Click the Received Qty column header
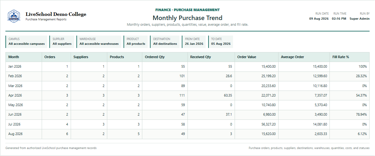 pos(211,57)
